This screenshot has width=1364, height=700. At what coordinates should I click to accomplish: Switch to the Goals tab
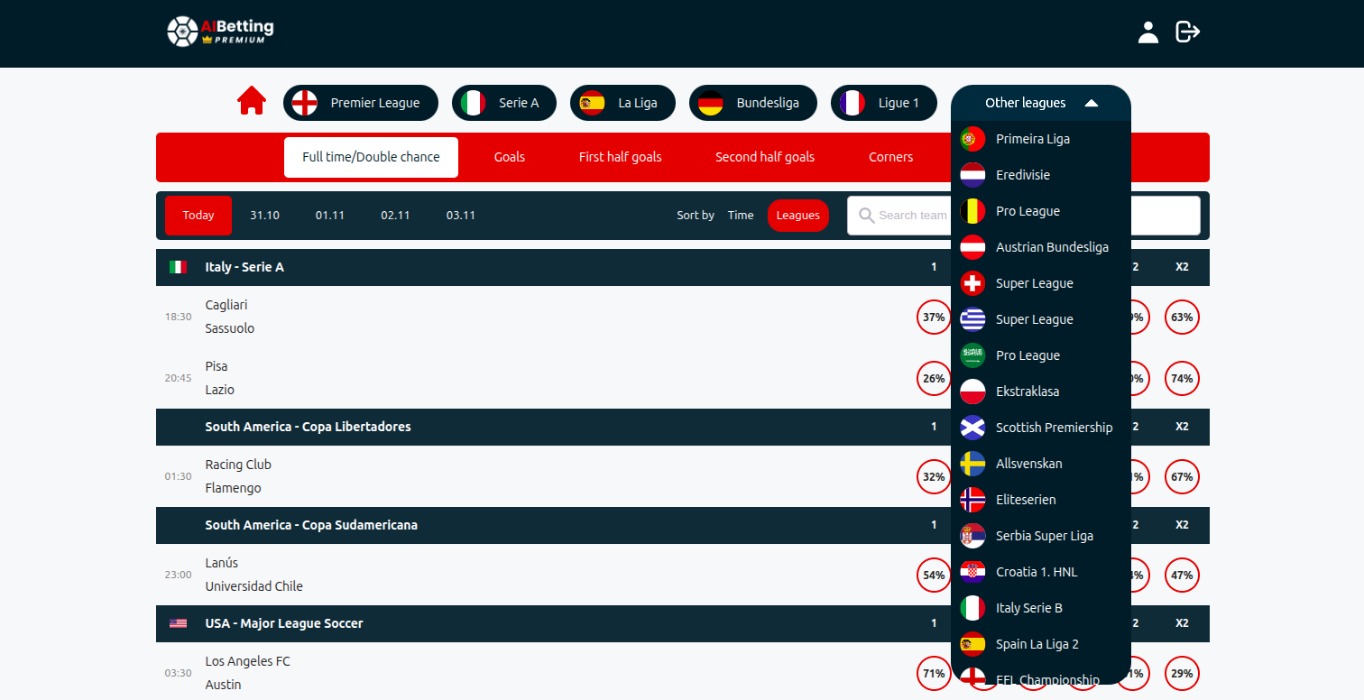click(509, 157)
